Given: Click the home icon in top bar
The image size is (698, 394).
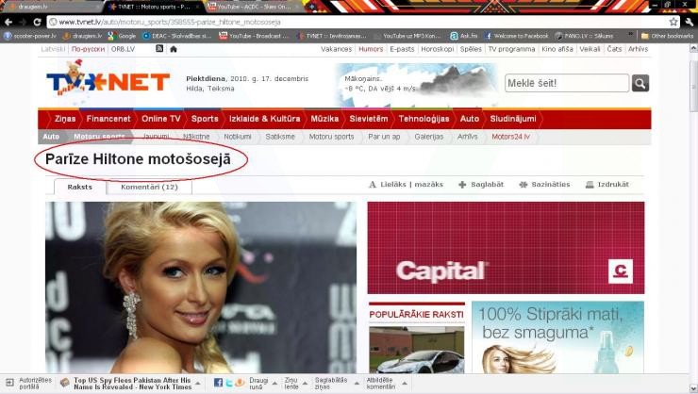Looking at the screenshot, I should pyautogui.click(x=174, y=49).
